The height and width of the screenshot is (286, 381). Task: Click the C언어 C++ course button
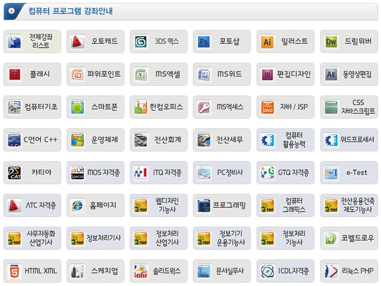pos(32,140)
